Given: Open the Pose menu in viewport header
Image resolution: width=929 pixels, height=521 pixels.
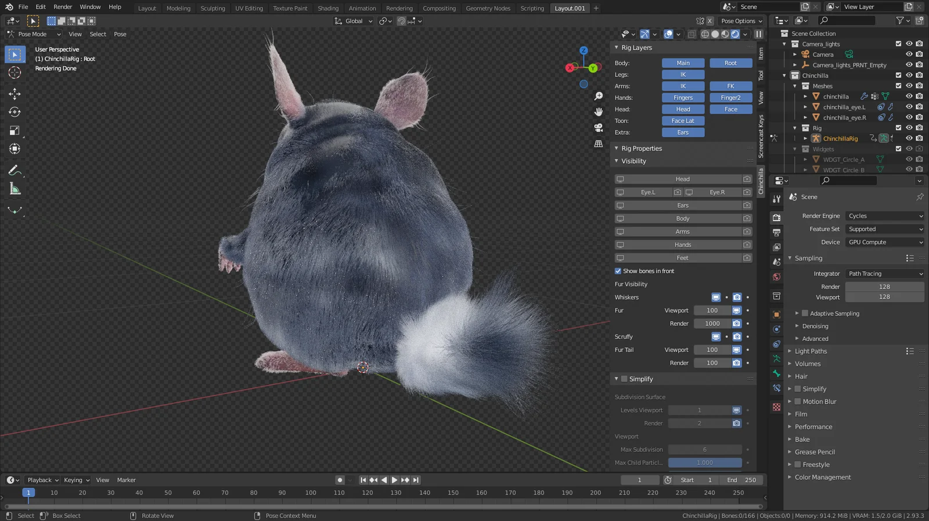Looking at the screenshot, I should click(x=120, y=34).
